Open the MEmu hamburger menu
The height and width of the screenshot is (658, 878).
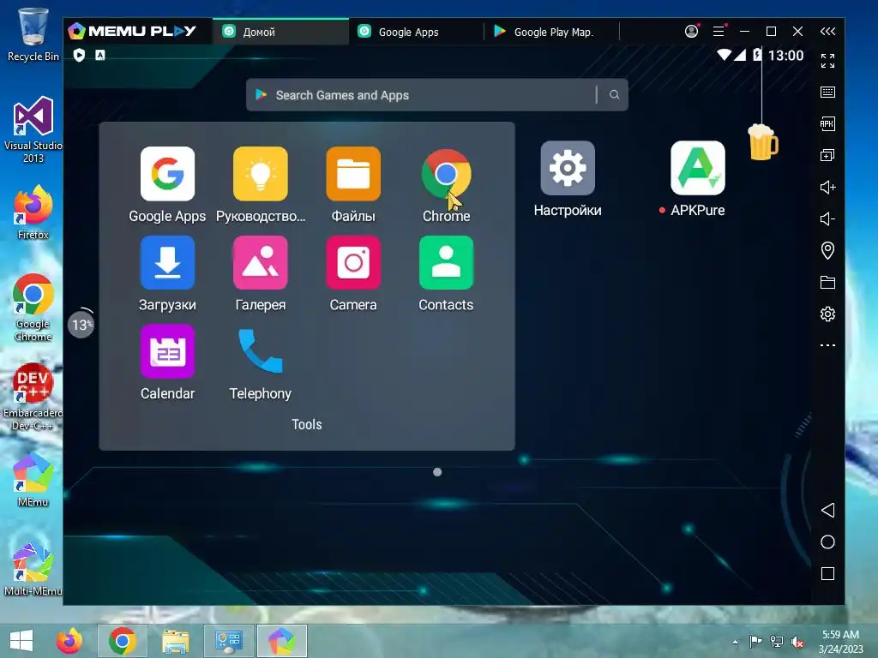click(x=719, y=32)
